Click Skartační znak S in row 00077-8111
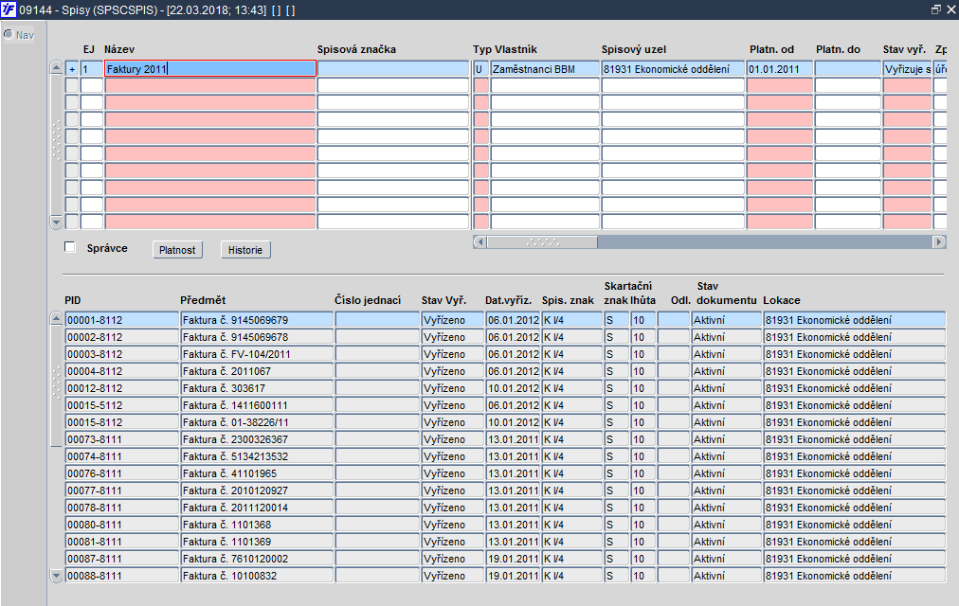 617,490
